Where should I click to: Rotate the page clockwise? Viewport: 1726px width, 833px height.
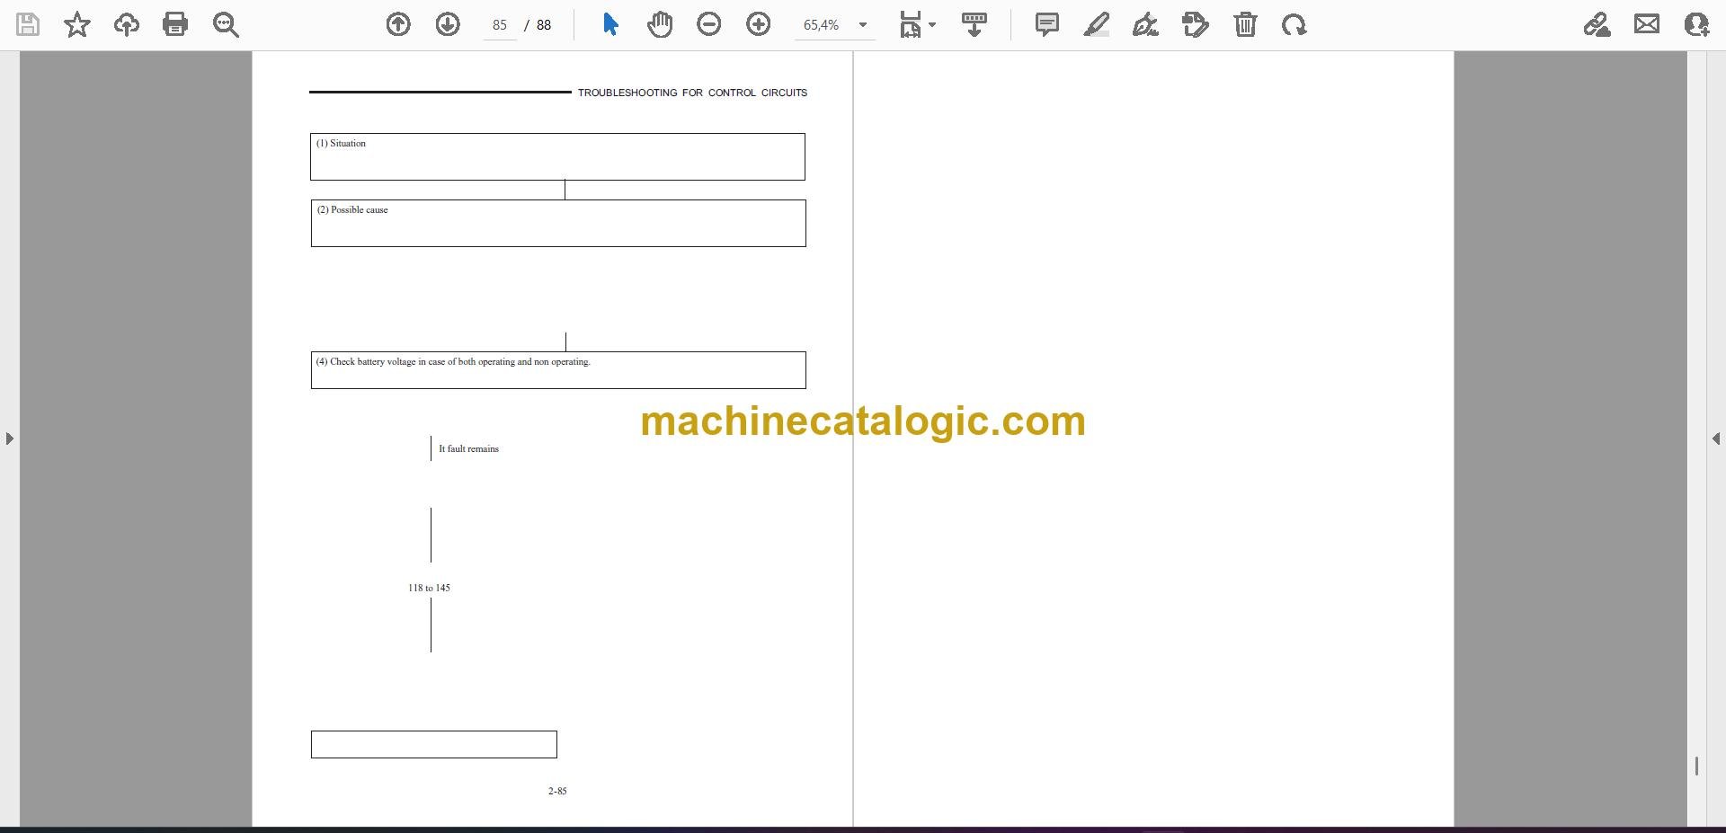[1294, 24]
